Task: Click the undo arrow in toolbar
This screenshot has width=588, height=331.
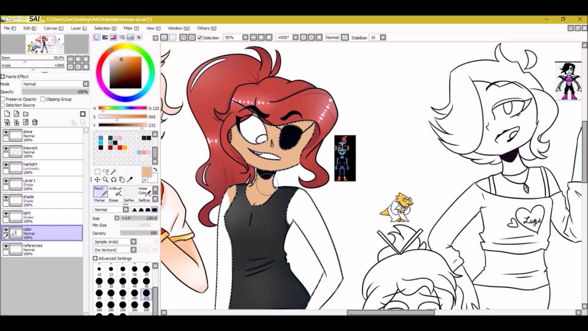Action: tap(164, 37)
